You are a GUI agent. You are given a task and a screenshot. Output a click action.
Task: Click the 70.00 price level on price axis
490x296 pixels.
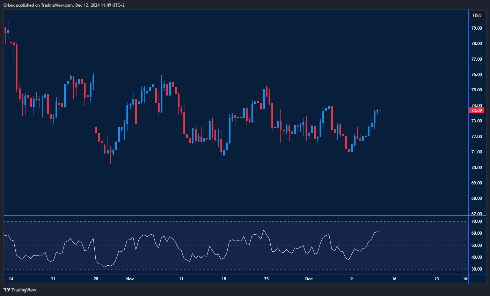pos(476,168)
